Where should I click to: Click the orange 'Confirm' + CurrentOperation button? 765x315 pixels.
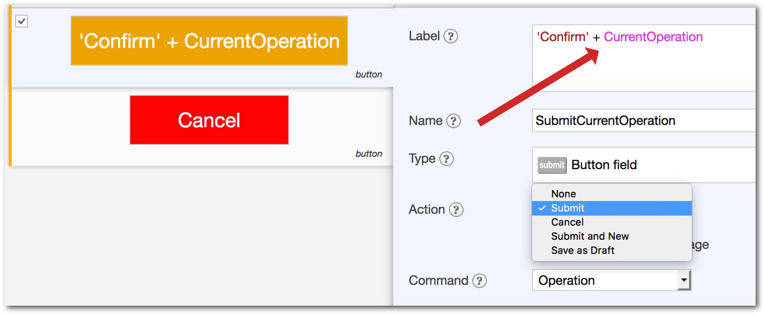[x=209, y=41]
